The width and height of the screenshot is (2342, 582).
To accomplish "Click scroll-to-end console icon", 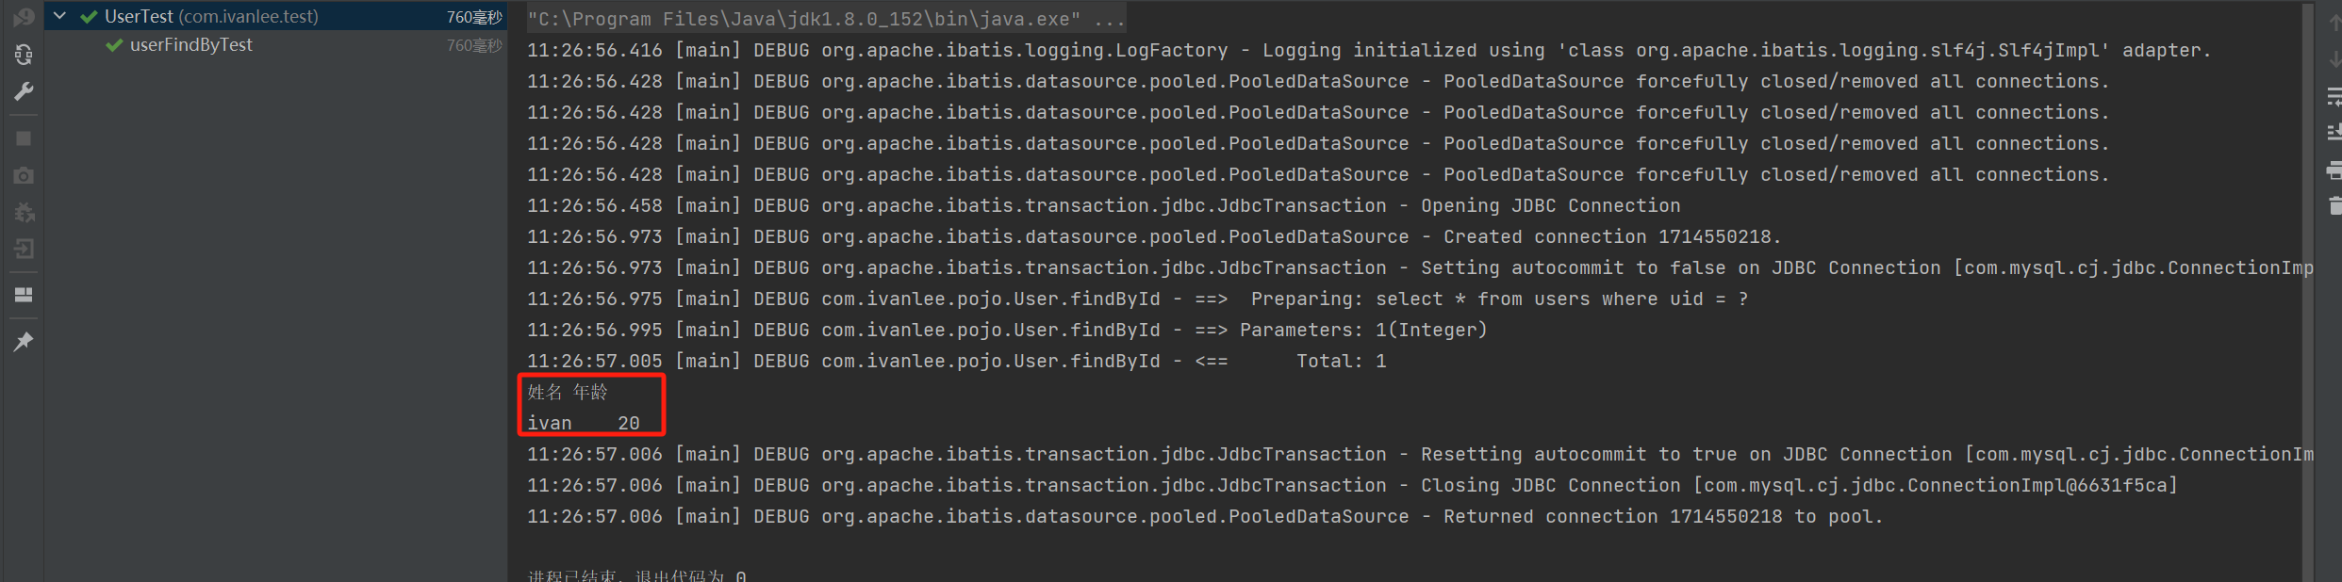I will coord(2334,133).
